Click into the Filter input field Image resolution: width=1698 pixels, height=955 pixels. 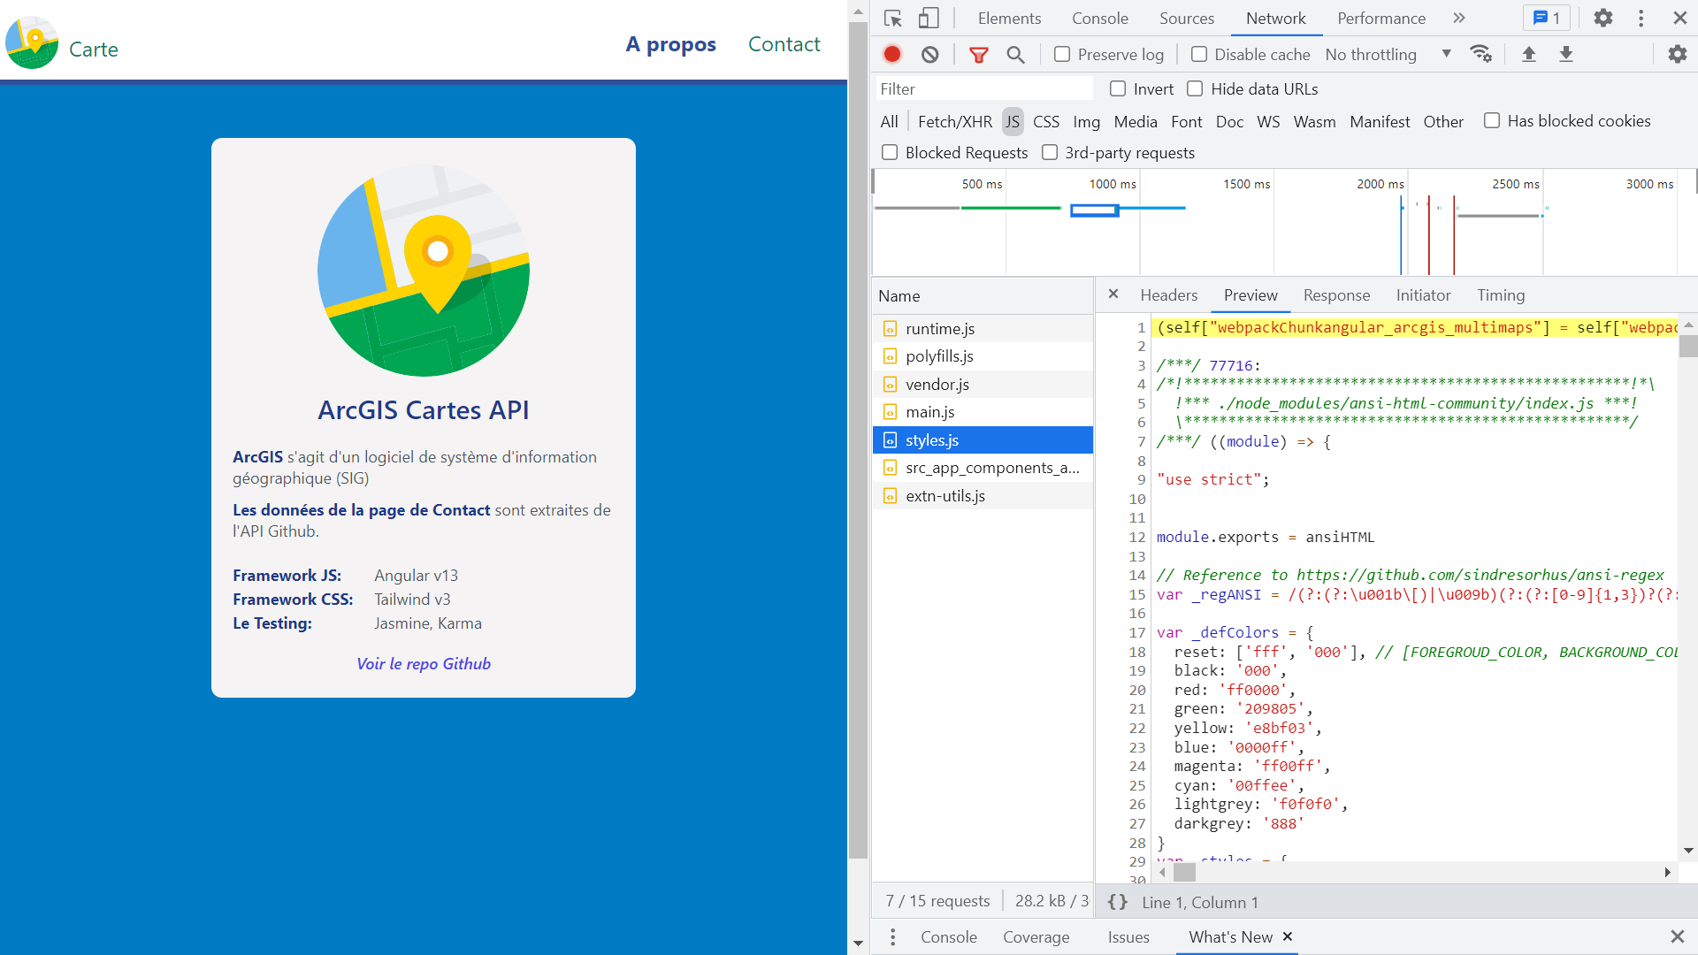click(x=983, y=88)
